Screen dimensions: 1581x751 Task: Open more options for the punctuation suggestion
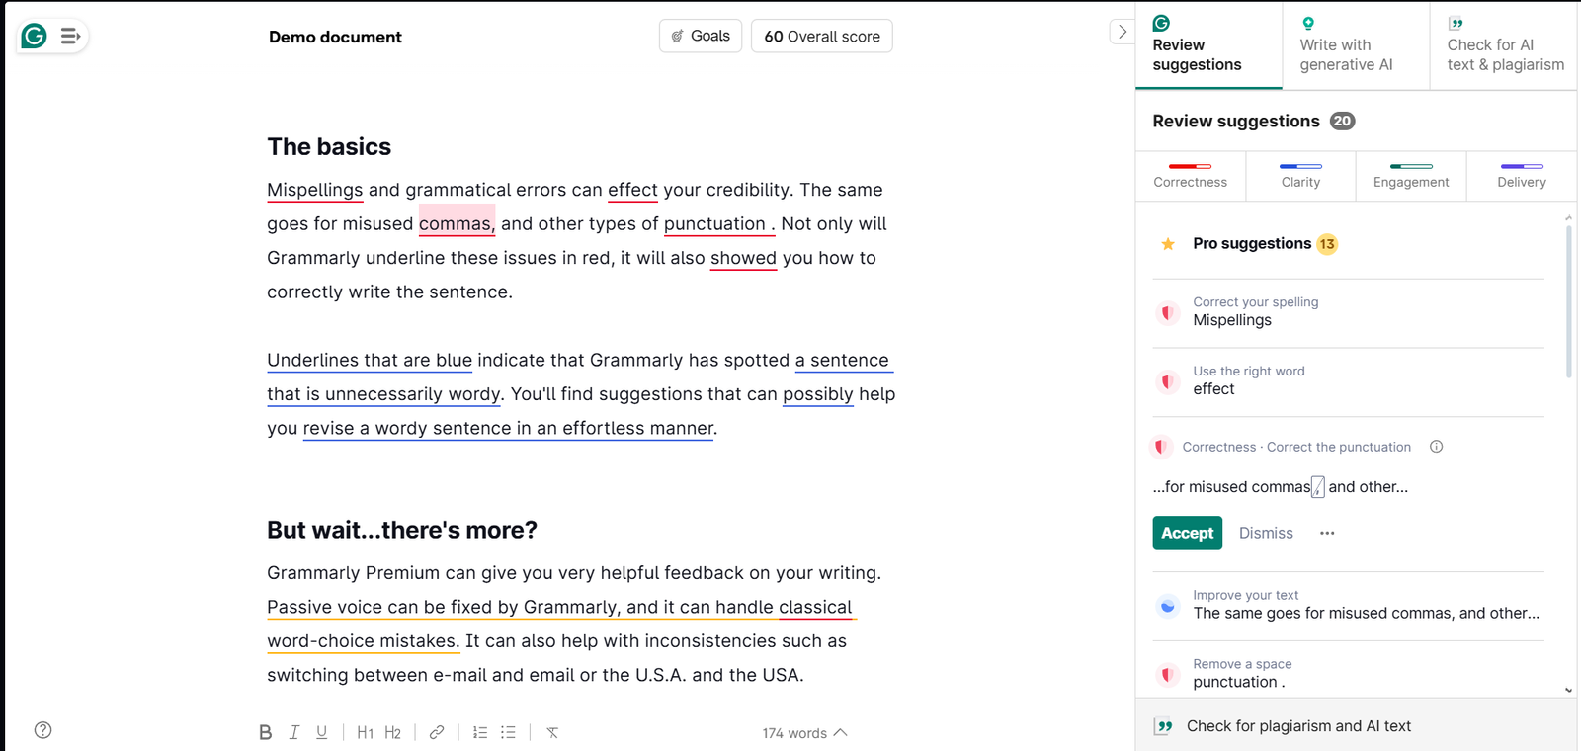(1327, 533)
